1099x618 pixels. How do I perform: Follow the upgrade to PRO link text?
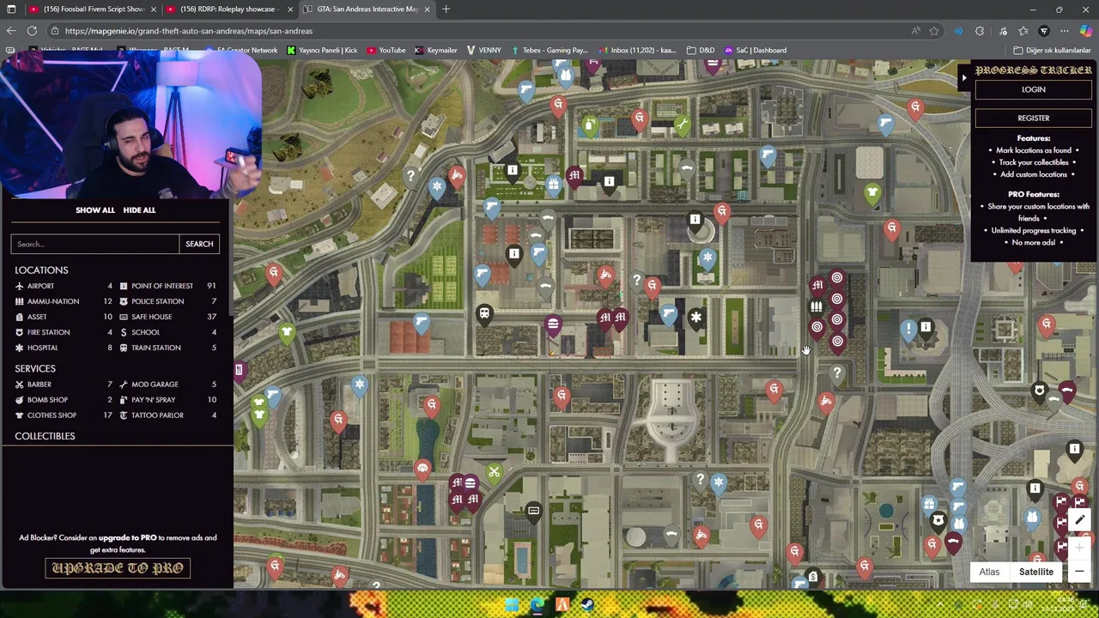(x=128, y=538)
